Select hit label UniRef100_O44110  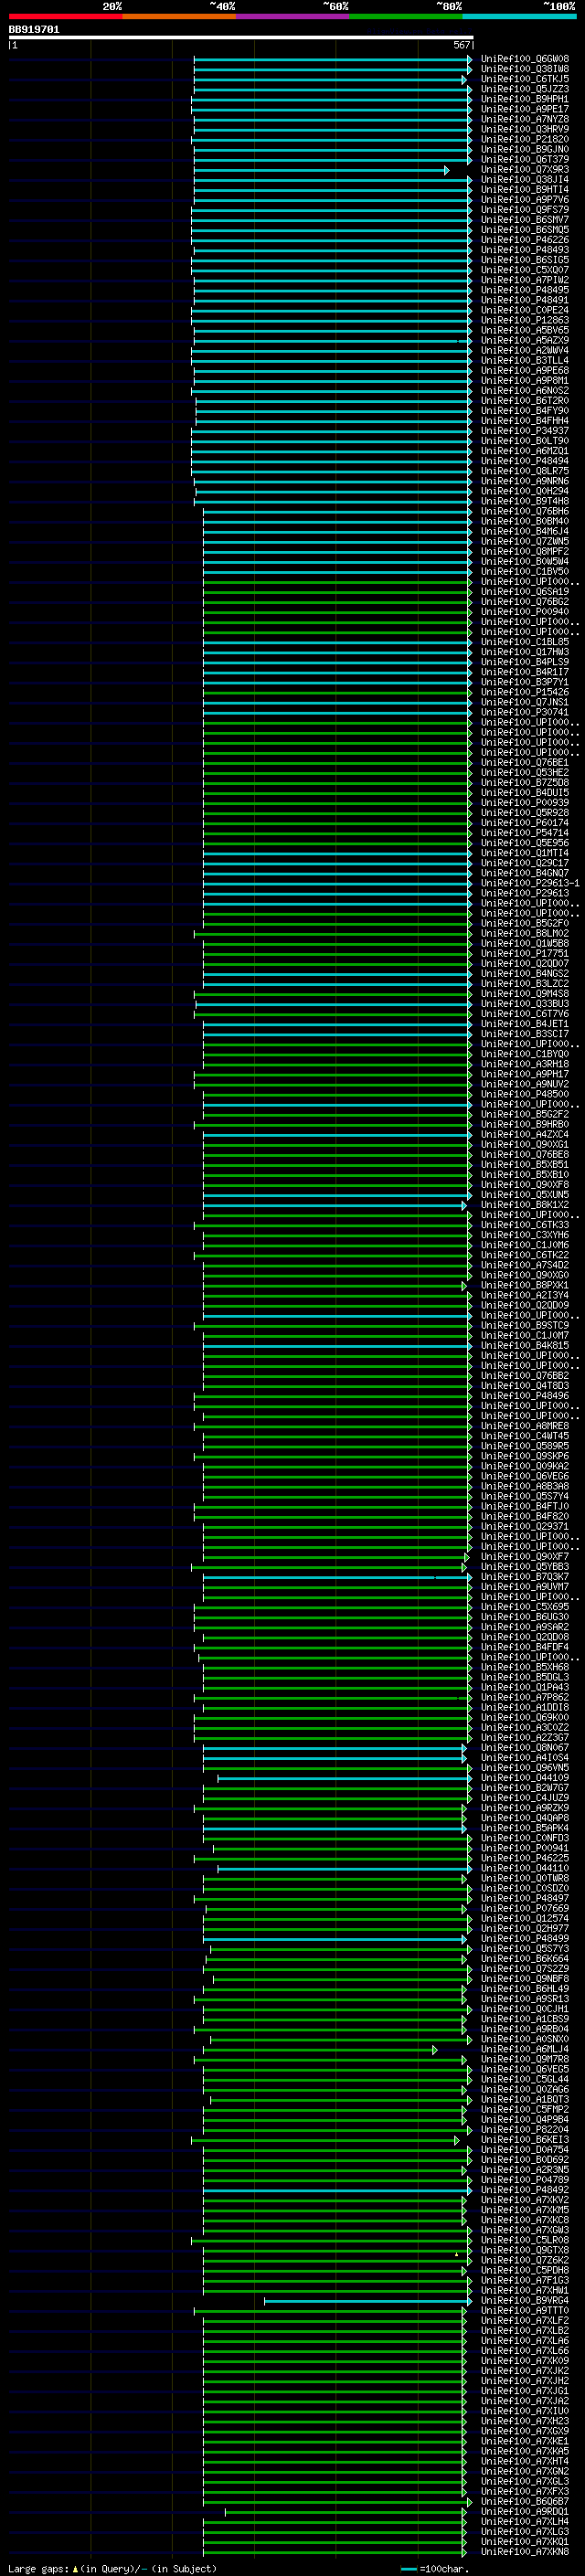(525, 1868)
